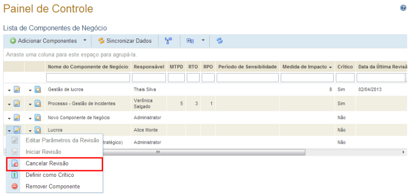Sort by Responsável column header

tap(149, 67)
